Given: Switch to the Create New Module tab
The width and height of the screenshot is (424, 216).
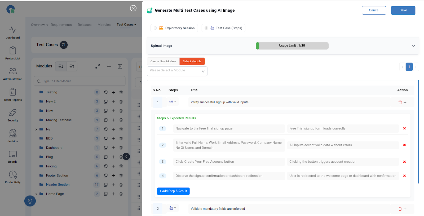Looking at the screenshot, I should pos(163,61).
